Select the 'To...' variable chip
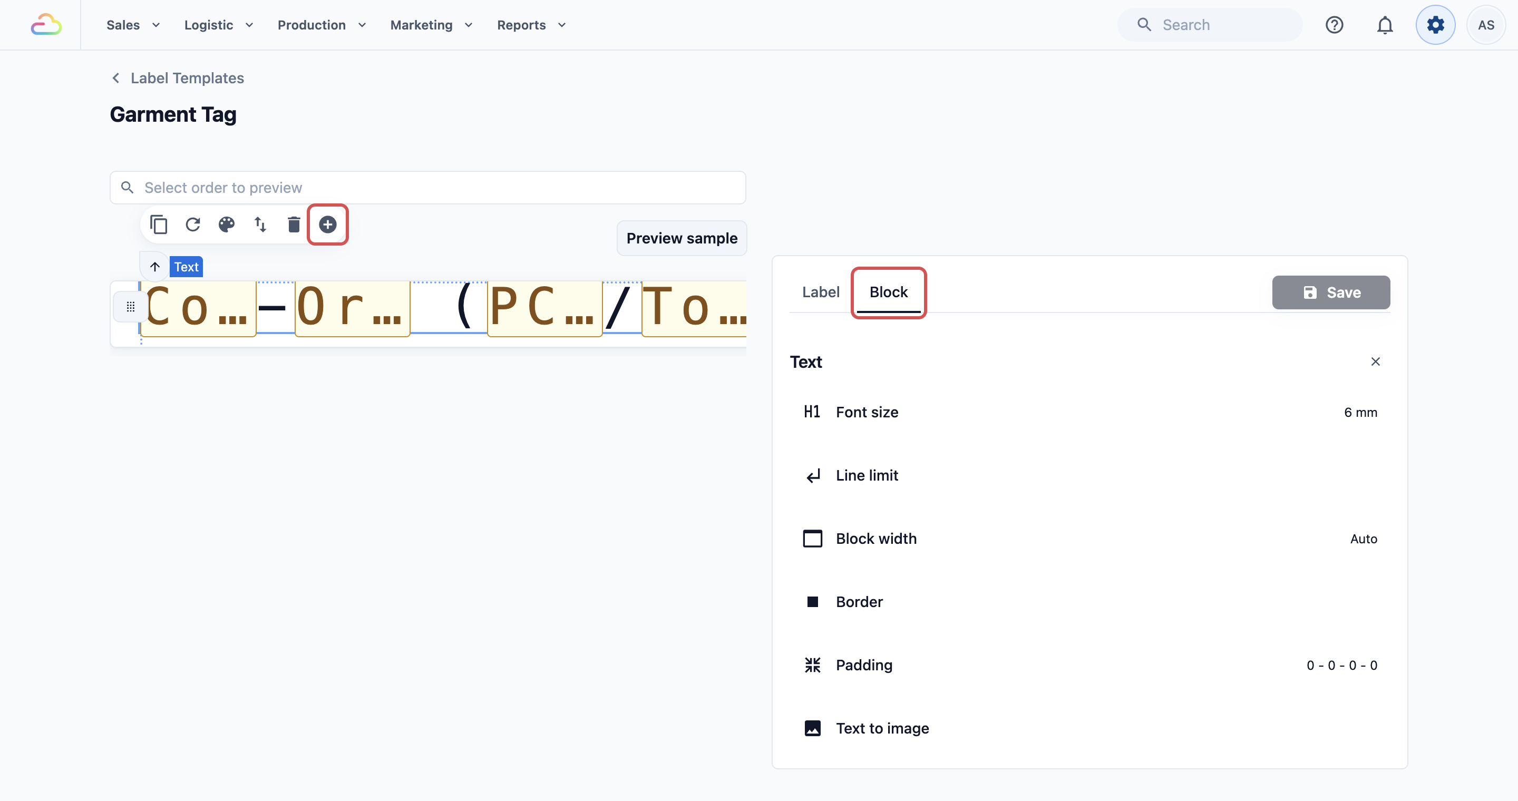The image size is (1518, 801). (x=694, y=308)
